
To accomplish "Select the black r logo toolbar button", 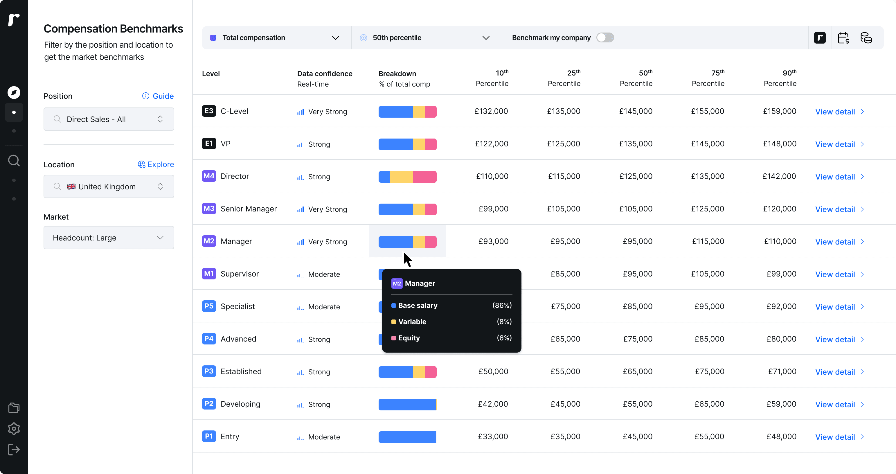I will pyautogui.click(x=820, y=37).
